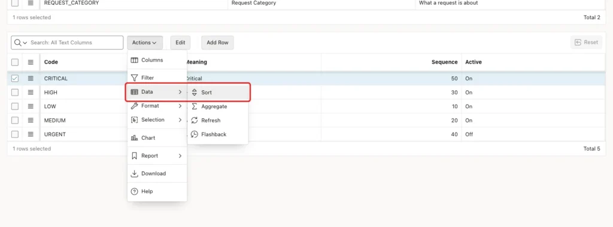Click the Refresh circular arrows icon
The height and width of the screenshot is (227, 613).
(x=195, y=121)
